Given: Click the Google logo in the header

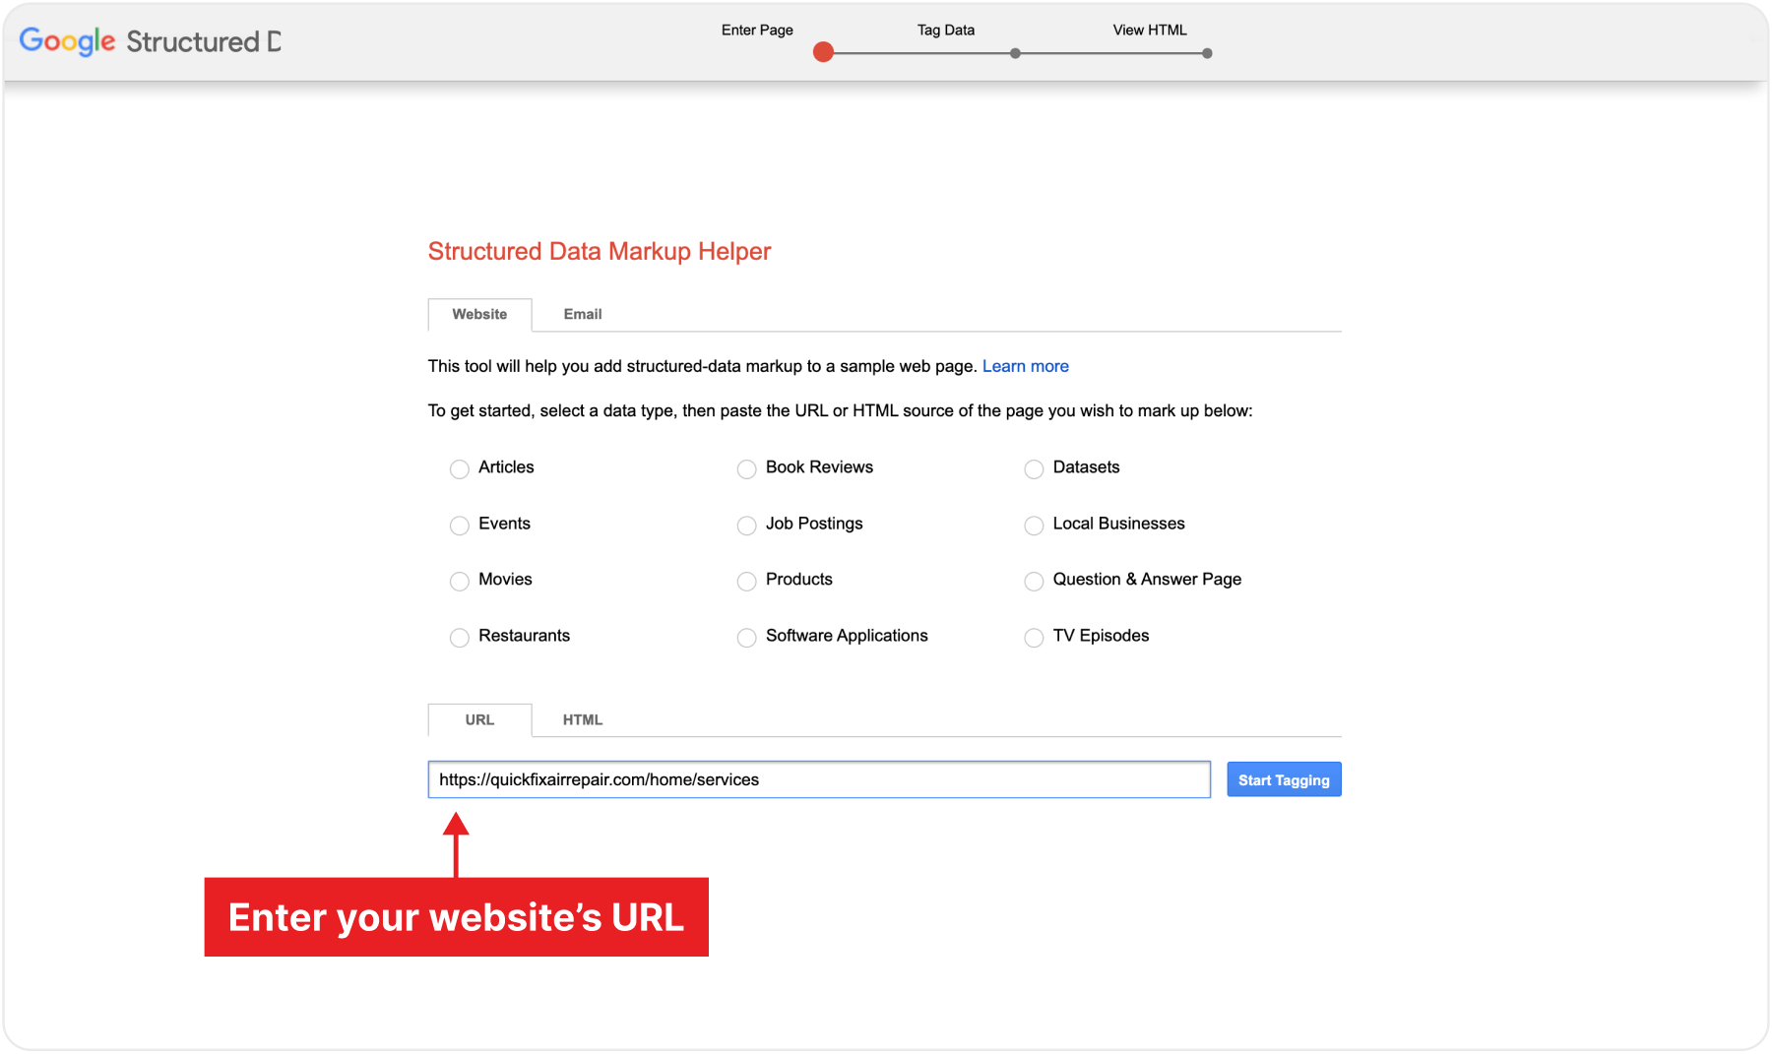Looking at the screenshot, I should tap(65, 41).
